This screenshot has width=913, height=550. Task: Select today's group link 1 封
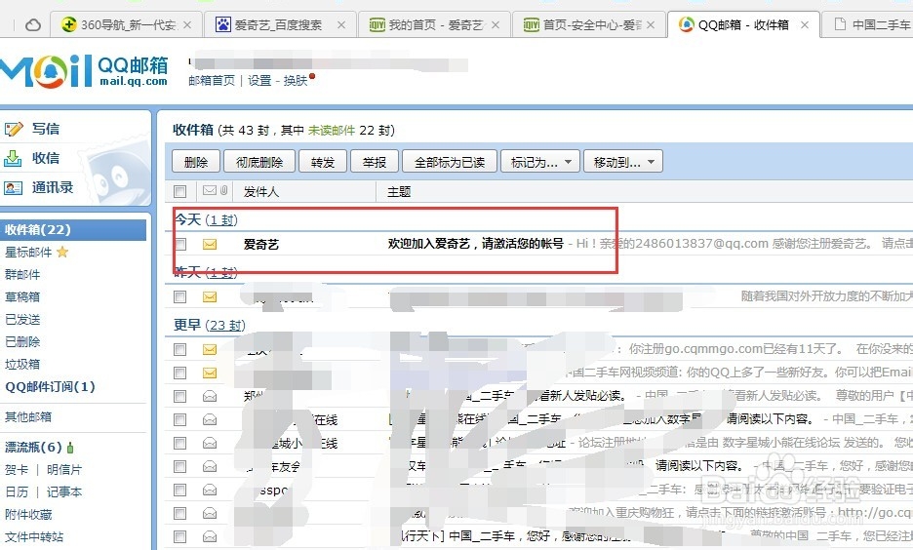pos(223,220)
